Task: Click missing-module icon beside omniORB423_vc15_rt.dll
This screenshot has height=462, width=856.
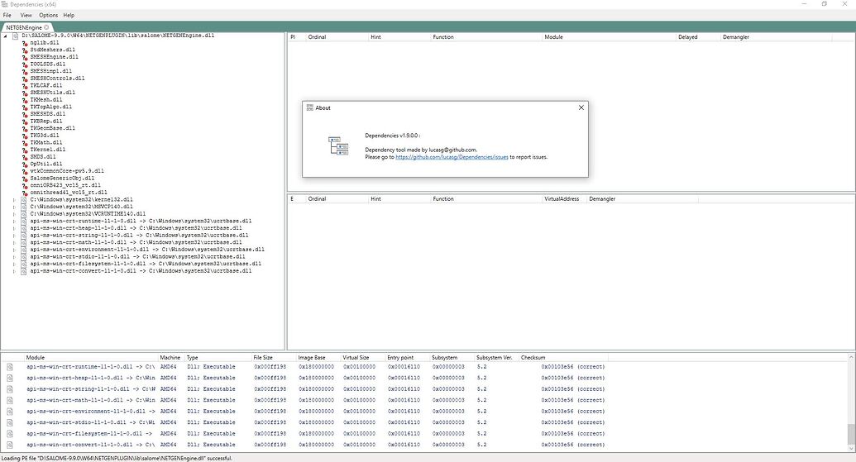Action: (25, 185)
